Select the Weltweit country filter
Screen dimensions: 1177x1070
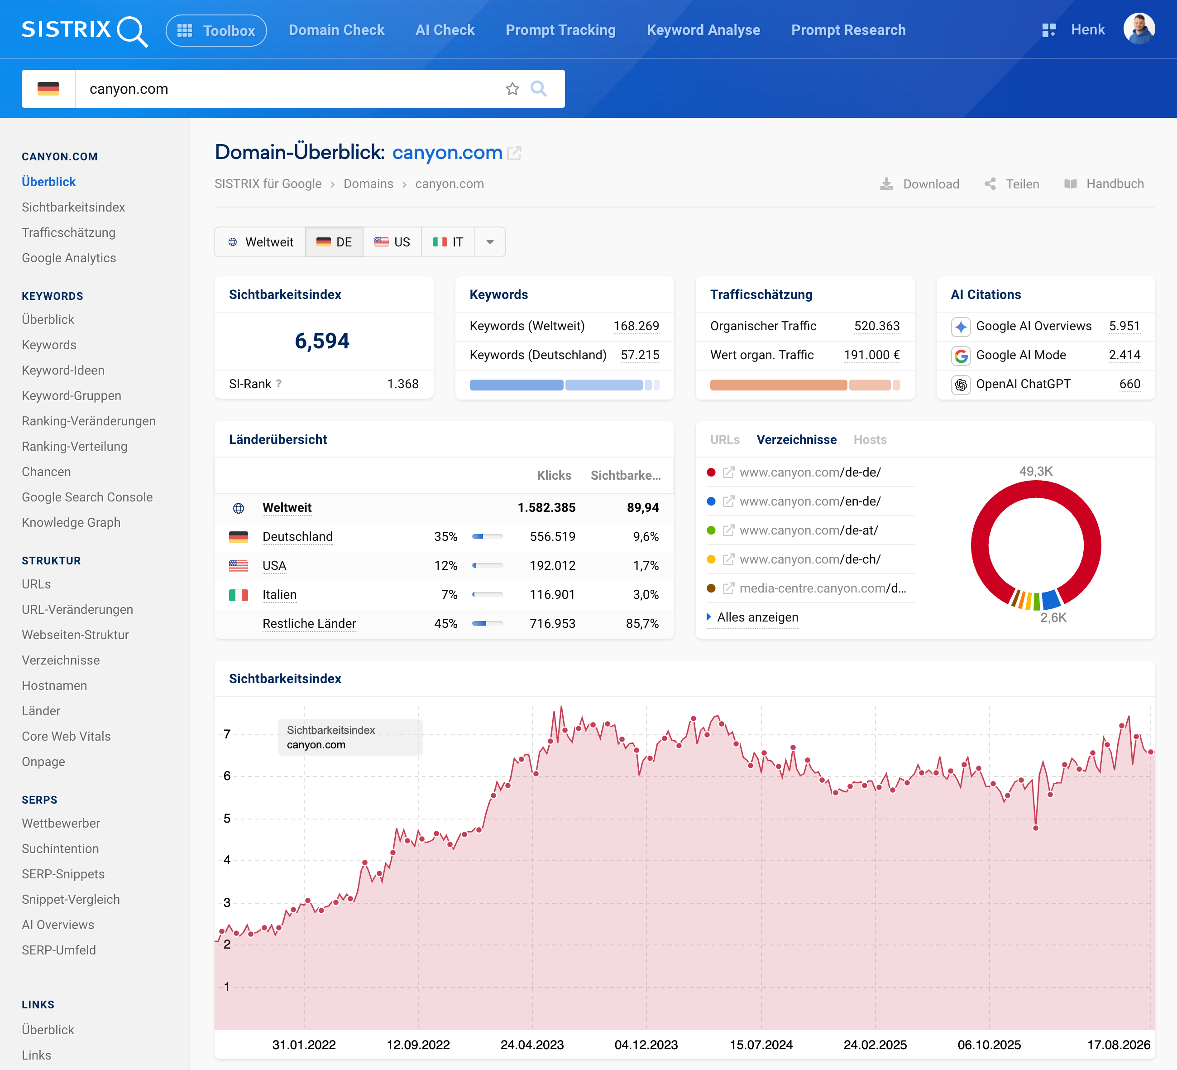click(x=260, y=242)
